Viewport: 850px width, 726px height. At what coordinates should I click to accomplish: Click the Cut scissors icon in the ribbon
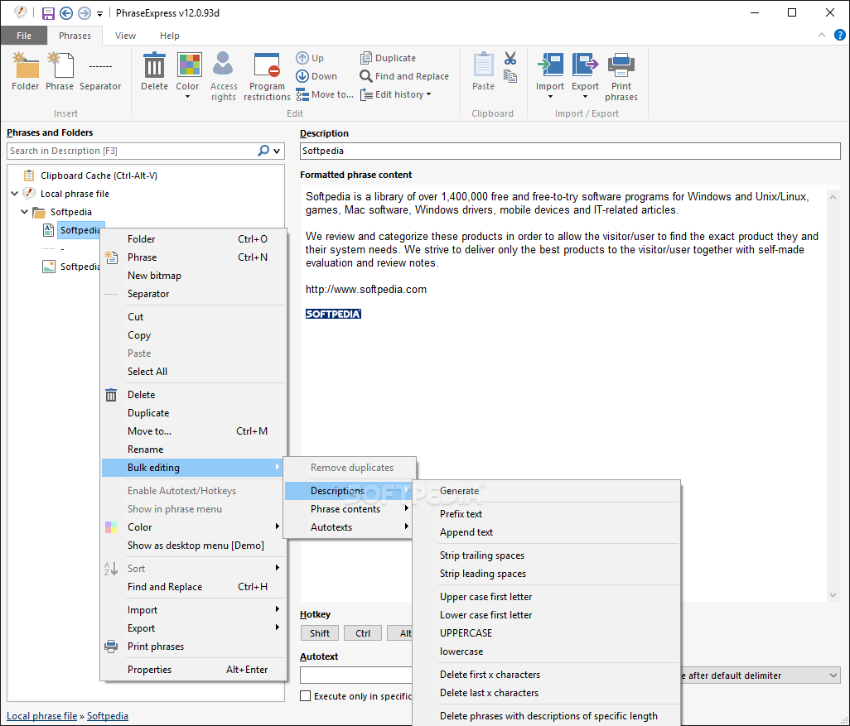tap(510, 58)
